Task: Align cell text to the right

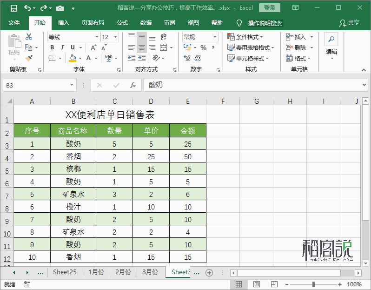Action: 152,47
